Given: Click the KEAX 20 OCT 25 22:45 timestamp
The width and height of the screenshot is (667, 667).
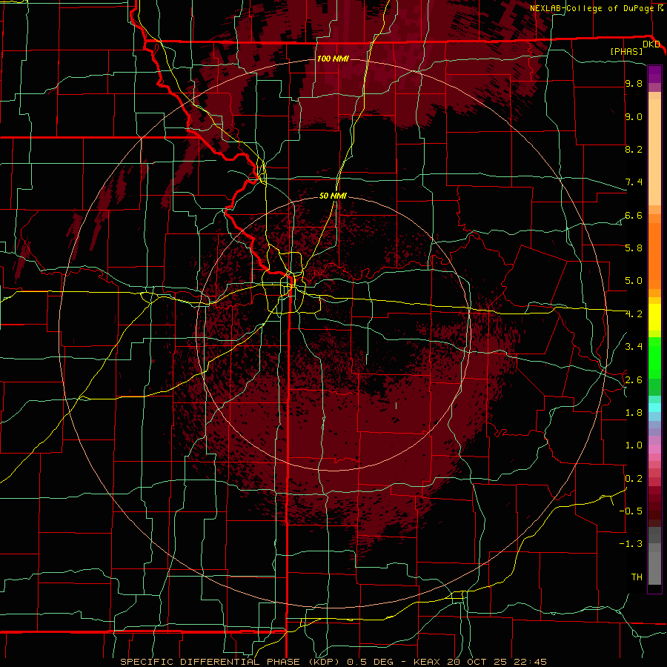Looking at the screenshot, I should pos(479,662).
